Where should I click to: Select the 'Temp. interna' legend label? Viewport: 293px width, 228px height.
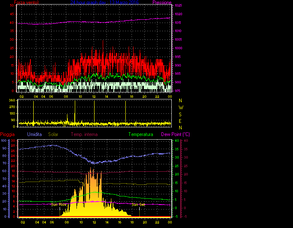(84, 134)
